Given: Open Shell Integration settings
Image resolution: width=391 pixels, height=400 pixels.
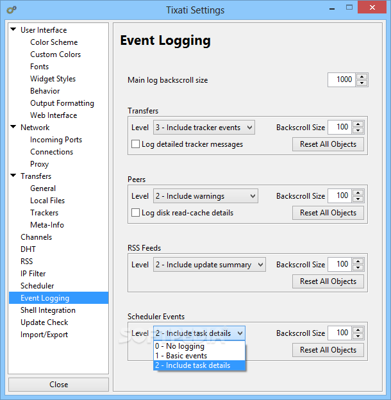Looking at the screenshot, I should 48,310.
